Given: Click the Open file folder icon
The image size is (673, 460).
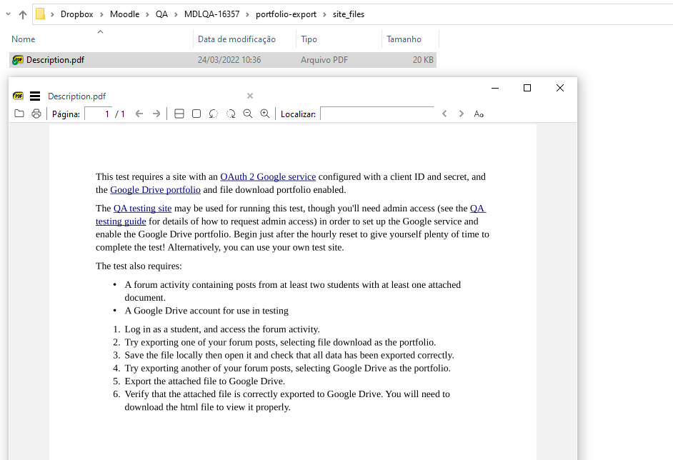Looking at the screenshot, I should click(x=19, y=114).
